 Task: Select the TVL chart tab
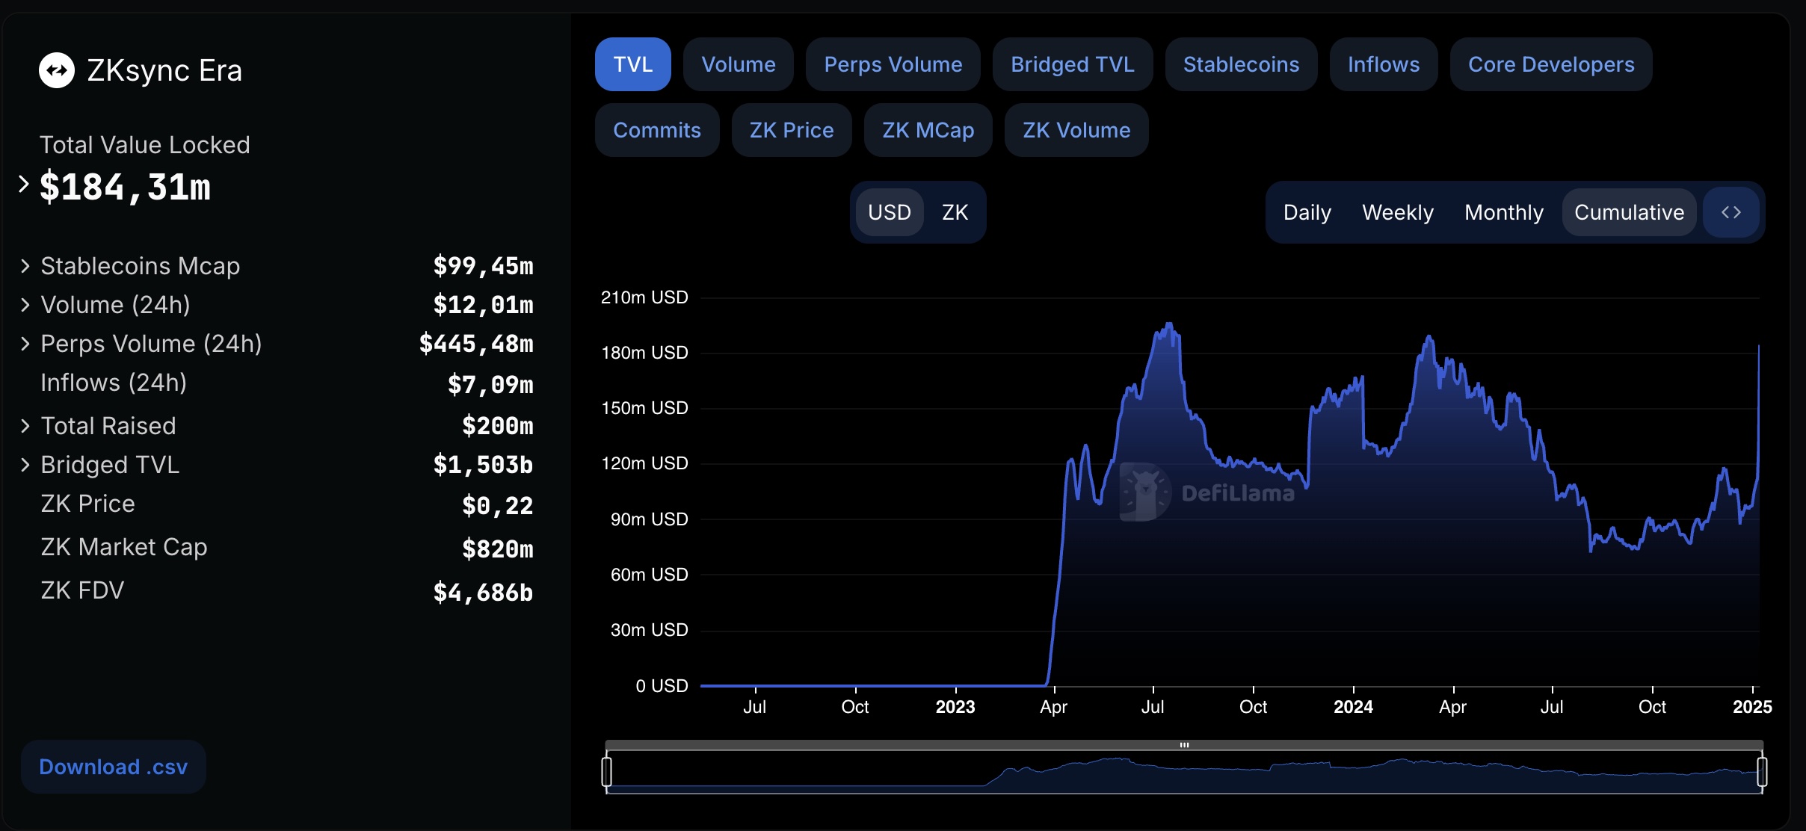[x=633, y=64]
